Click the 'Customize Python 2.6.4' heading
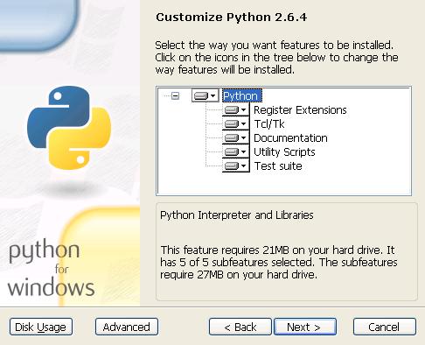 pos(231,18)
